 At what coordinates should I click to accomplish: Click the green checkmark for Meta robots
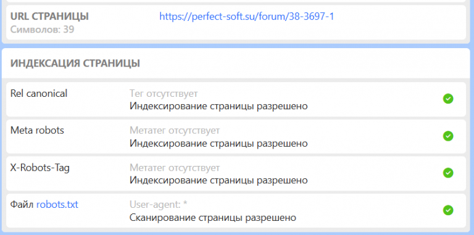click(x=448, y=136)
